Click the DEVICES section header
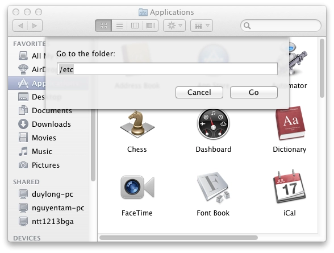Image resolution: width=334 pixels, height=253 pixels. [x=27, y=238]
